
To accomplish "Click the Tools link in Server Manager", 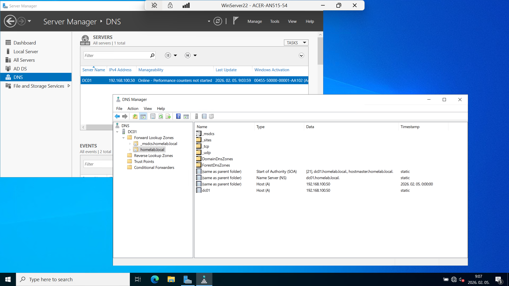I will [275, 21].
